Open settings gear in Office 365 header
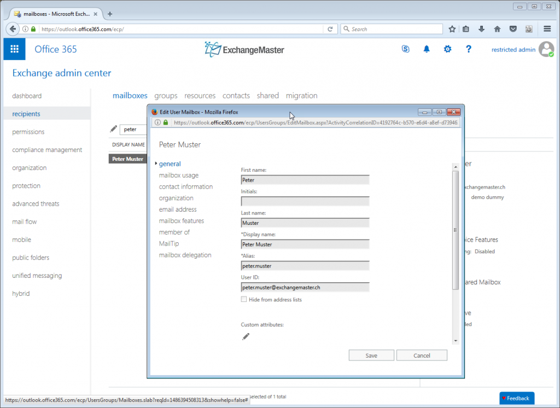This screenshot has width=560, height=408. click(447, 49)
